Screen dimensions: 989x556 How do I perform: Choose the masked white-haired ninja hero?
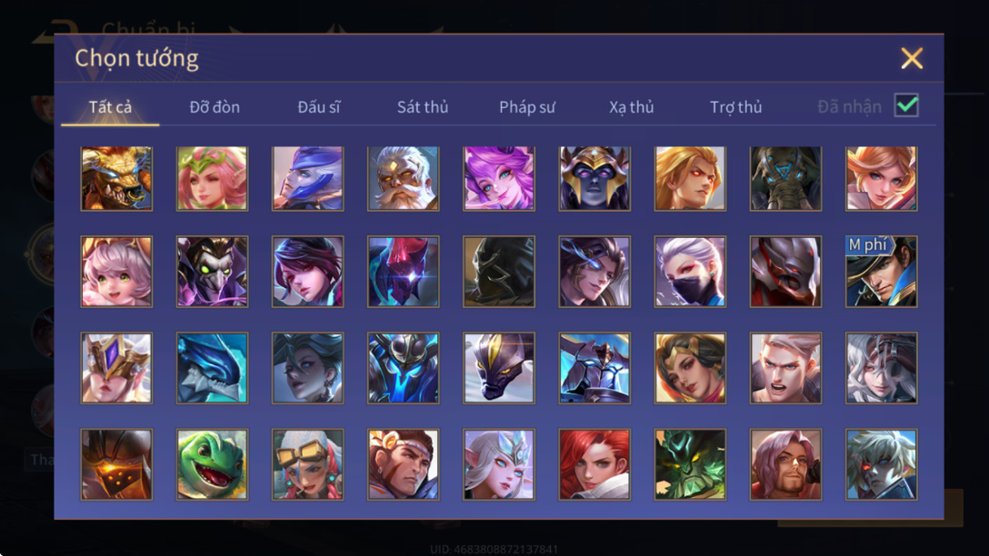[690, 272]
